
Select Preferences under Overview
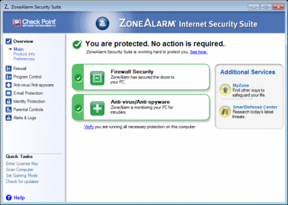point(24,59)
